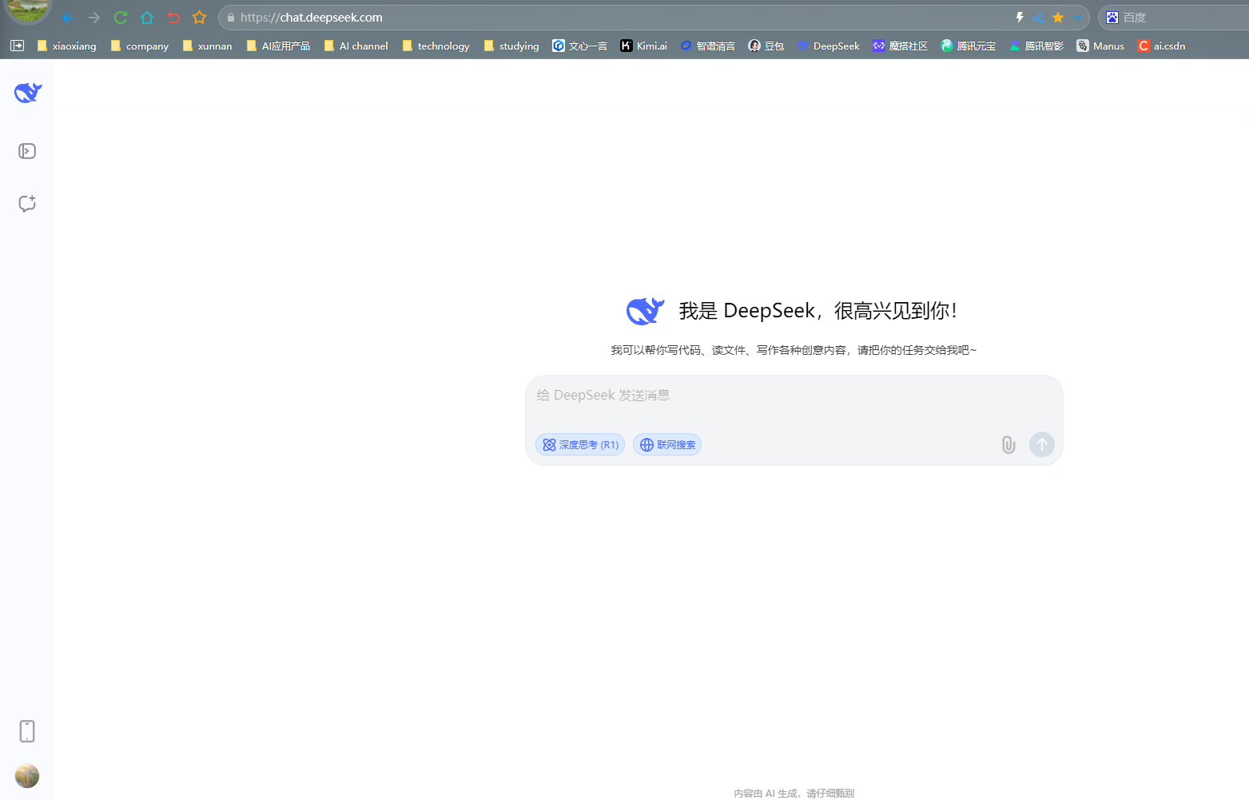
Task: Click the send message arrow button
Action: pos(1042,444)
